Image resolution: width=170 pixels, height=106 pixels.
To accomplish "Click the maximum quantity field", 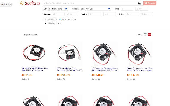I will (72, 14).
